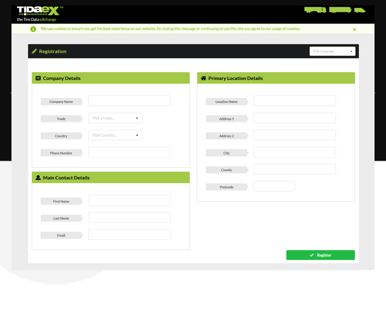
Task: Click the pencil icon beside Registration
Action: coord(34,51)
